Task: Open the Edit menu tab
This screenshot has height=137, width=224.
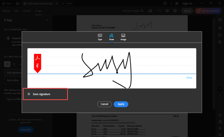Action: point(16,11)
